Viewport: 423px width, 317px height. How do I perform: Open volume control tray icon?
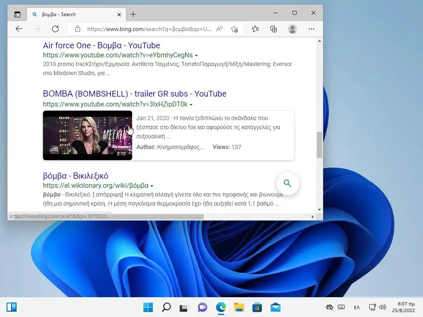point(383,307)
